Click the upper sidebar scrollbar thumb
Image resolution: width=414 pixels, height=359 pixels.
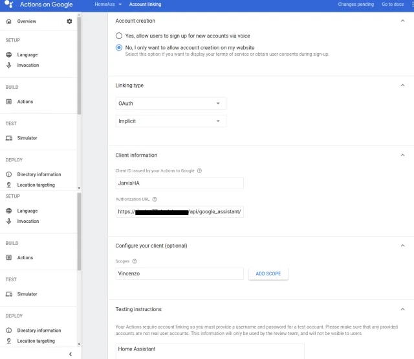pyautogui.click(x=79, y=65)
